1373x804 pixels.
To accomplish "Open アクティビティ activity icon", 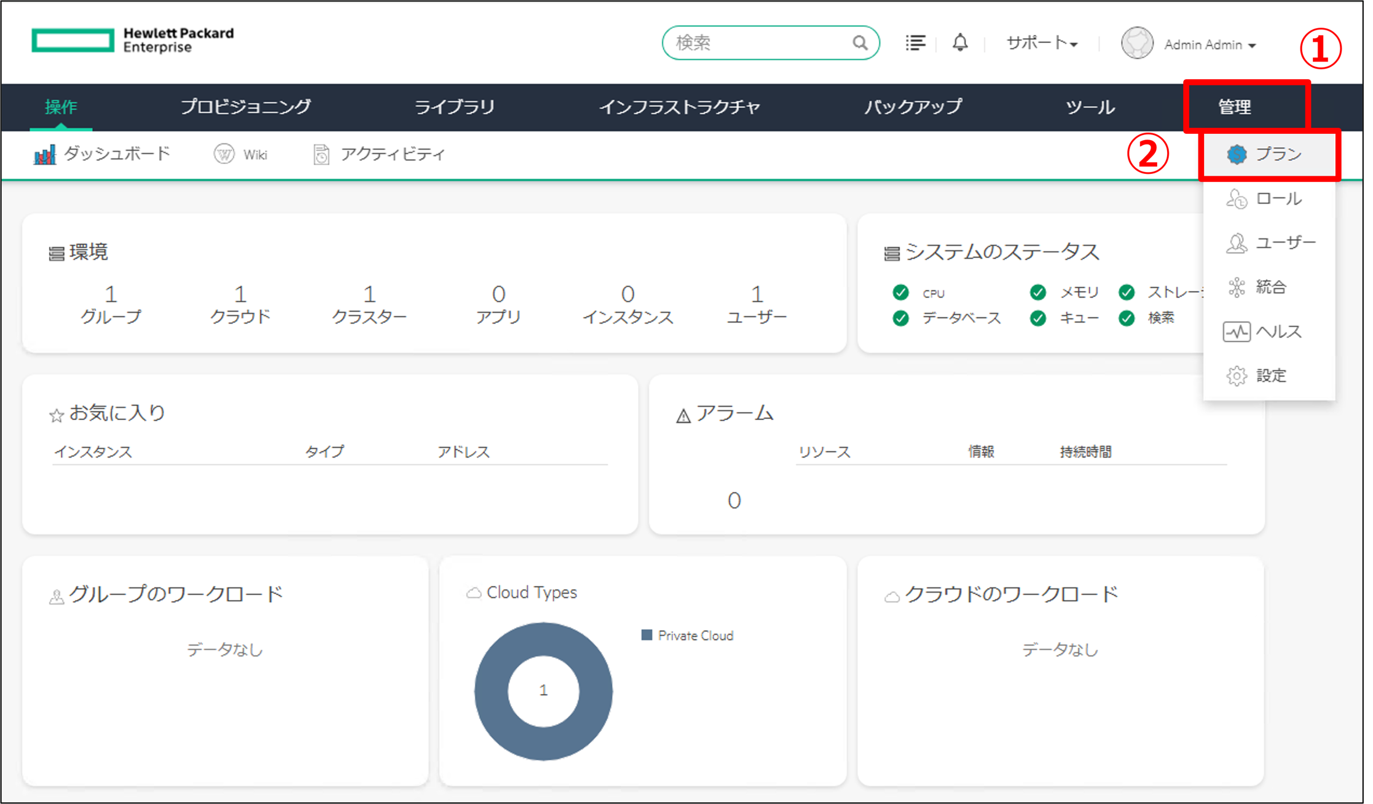I will coord(321,154).
